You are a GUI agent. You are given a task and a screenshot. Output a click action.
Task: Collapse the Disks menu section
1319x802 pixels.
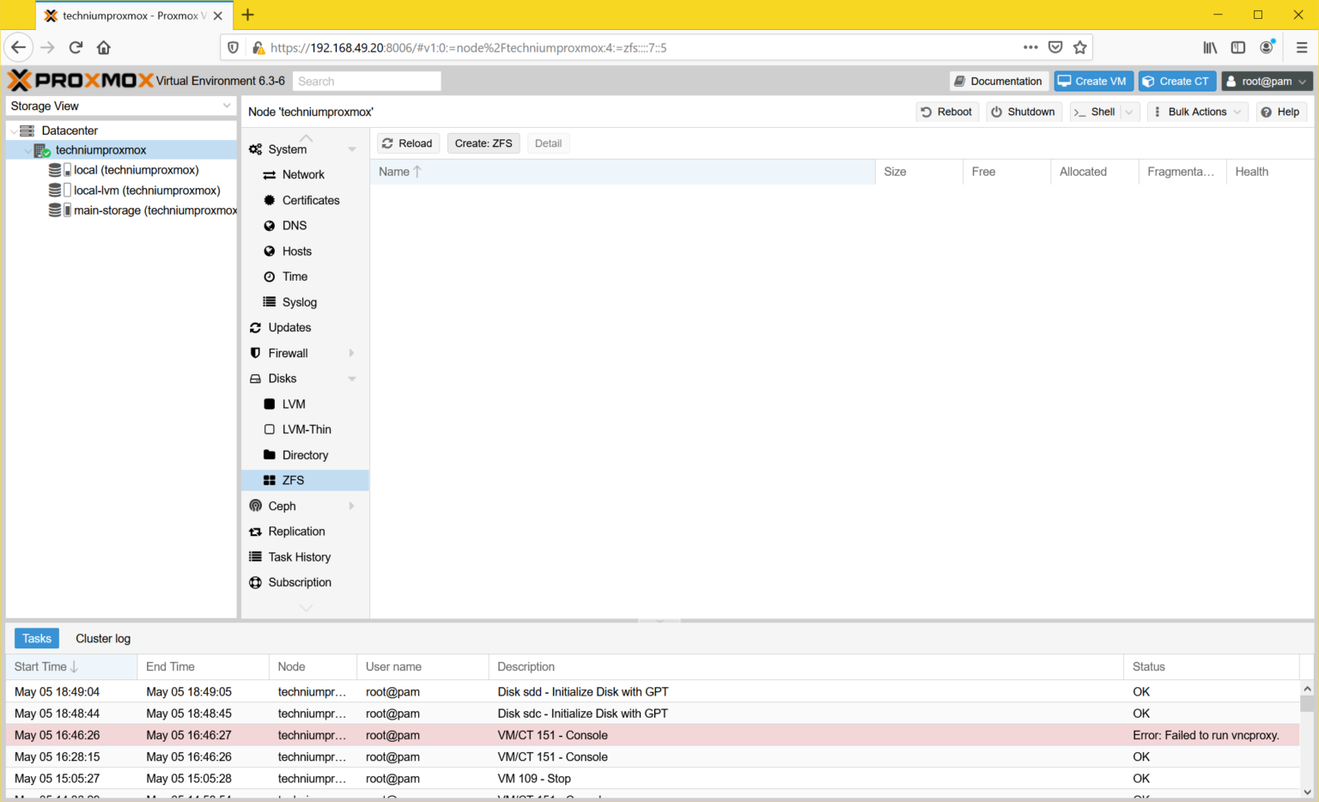click(351, 379)
